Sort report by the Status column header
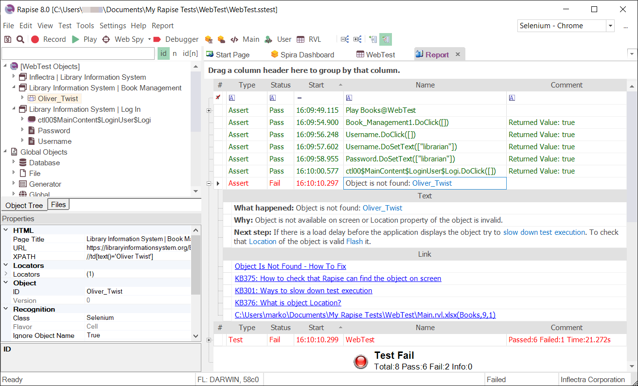638x386 pixels. pos(281,85)
